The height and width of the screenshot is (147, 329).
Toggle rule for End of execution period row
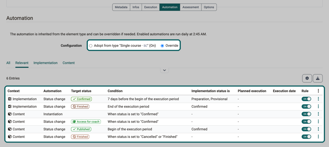point(306,107)
